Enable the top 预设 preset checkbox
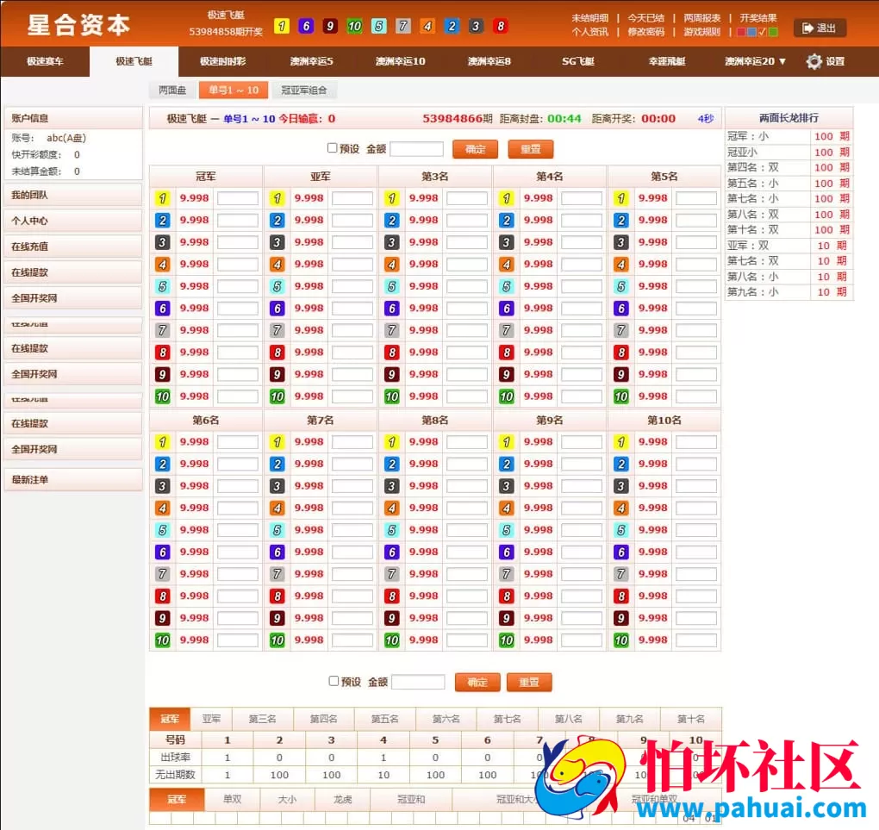879x830 pixels. pos(333,147)
